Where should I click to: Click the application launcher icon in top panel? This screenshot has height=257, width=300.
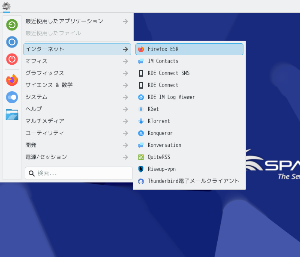click(6, 6)
